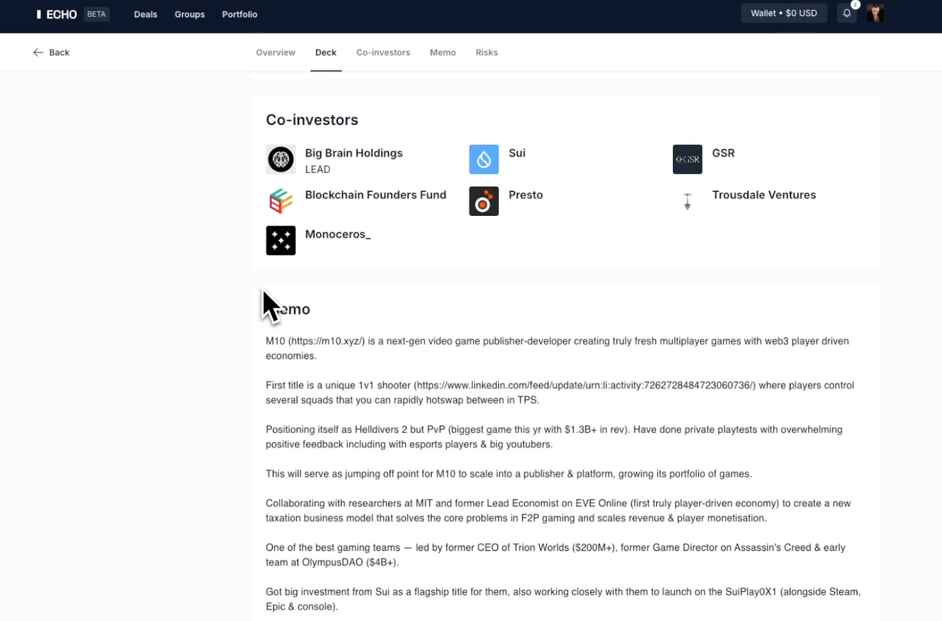Open the Groups menu

(190, 14)
